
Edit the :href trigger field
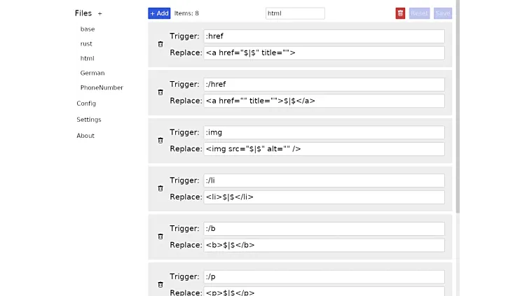(x=324, y=36)
